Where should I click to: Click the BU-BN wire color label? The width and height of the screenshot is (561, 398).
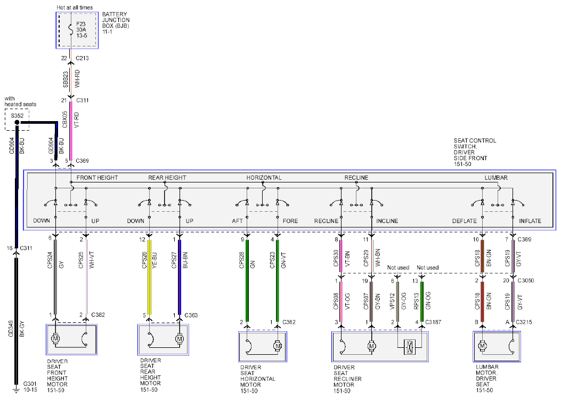point(185,260)
